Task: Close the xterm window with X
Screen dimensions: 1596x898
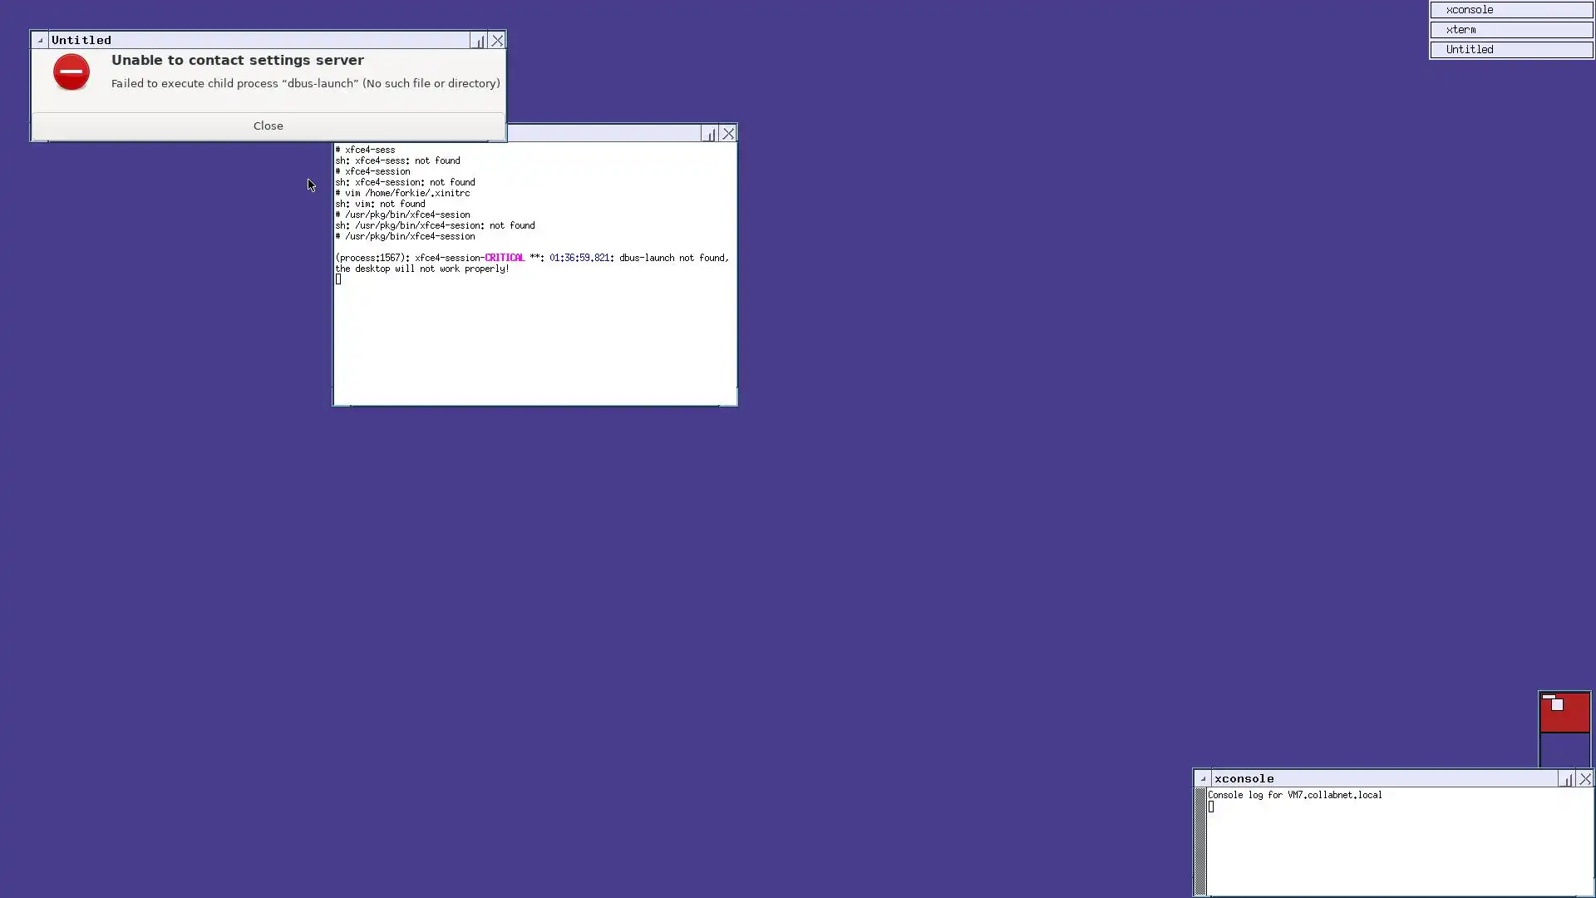Action: pyautogui.click(x=728, y=133)
